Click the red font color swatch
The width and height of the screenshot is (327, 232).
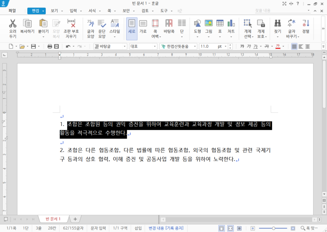(x=278, y=47)
